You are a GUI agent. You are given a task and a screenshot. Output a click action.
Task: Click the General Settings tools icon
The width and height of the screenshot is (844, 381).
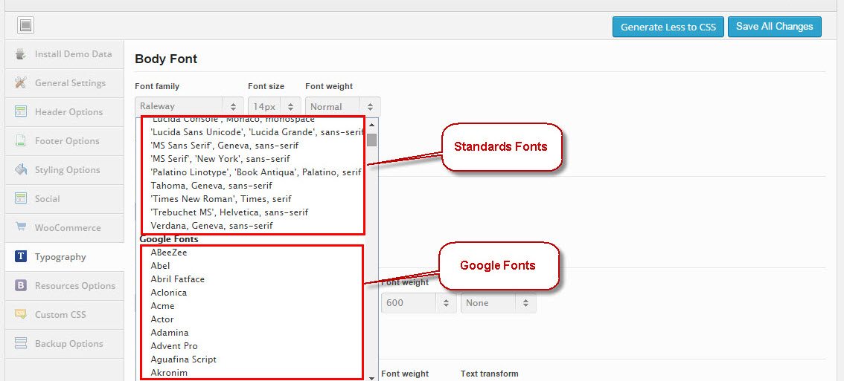20,83
